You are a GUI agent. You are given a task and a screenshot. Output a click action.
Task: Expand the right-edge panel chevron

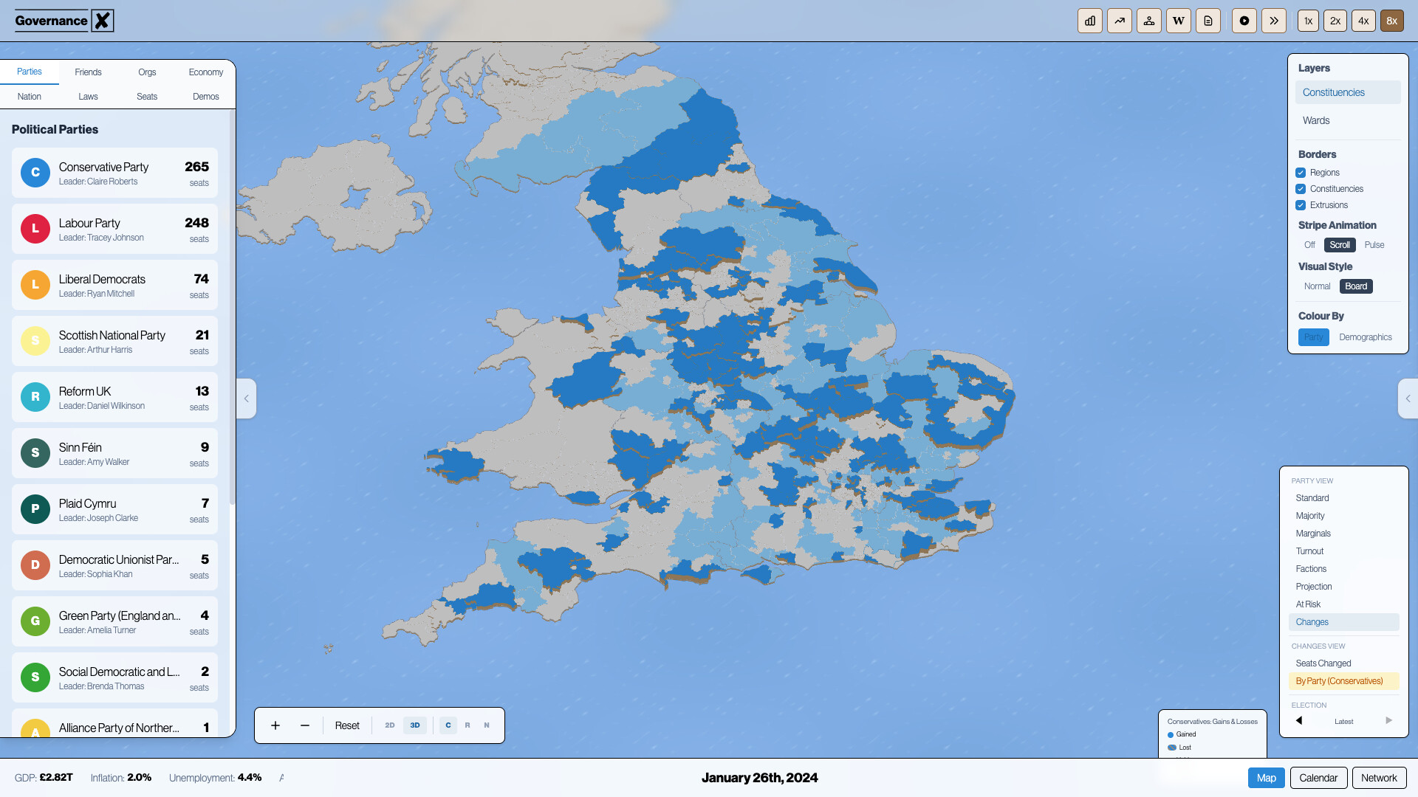1409,398
